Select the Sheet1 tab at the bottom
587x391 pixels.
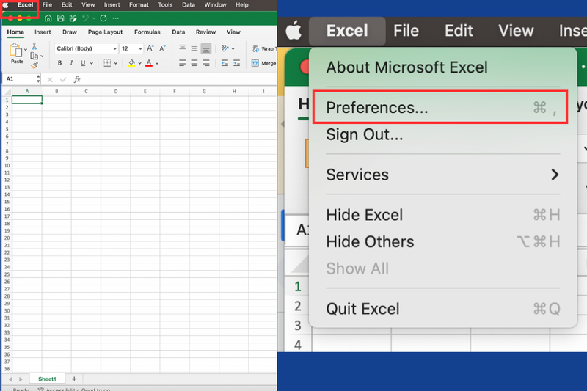(47, 379)
